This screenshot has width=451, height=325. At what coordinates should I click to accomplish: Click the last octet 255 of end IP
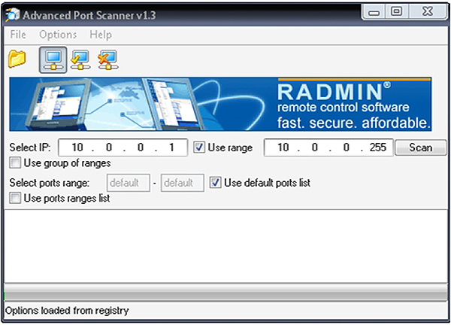[377, 147]
